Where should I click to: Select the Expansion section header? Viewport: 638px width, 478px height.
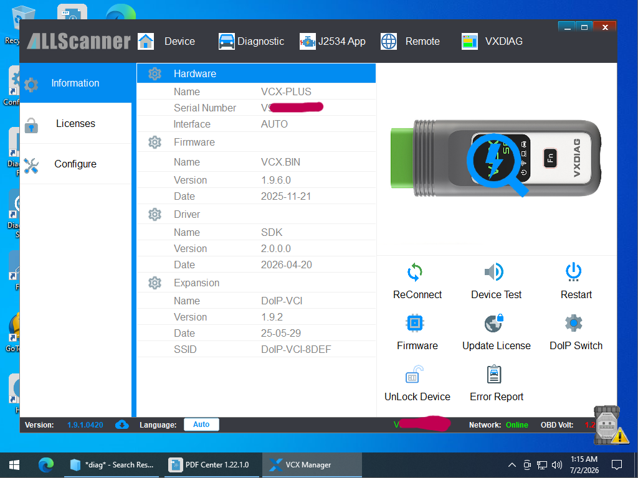coord(256,283)
